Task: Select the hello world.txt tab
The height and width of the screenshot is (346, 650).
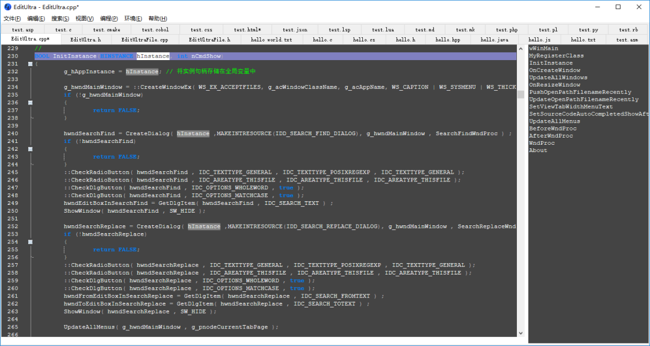Action: point(271,40)
